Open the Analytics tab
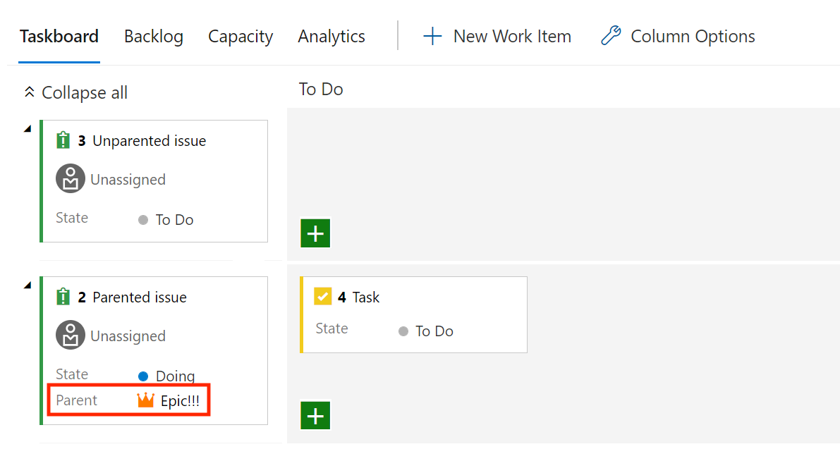840x461 pixels. (331, 37)
